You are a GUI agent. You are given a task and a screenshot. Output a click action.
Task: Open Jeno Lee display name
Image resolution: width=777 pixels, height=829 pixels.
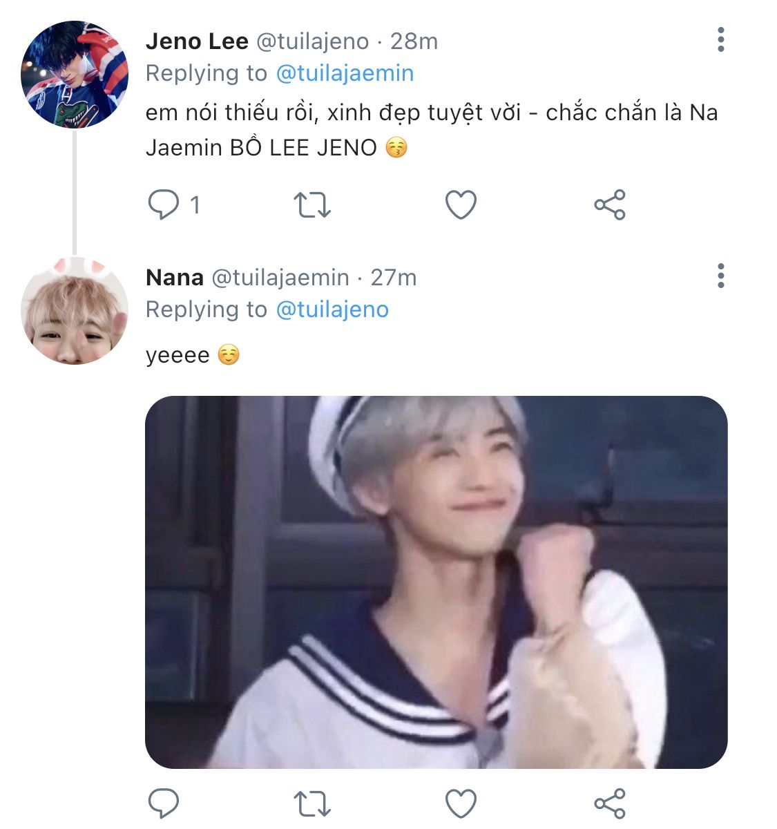197,41
